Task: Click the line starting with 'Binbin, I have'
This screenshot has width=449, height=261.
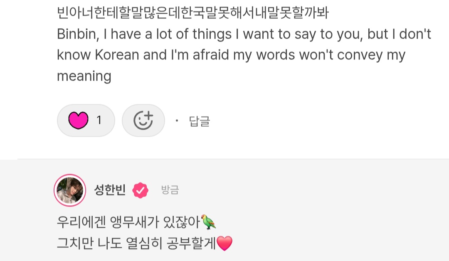Action: coord(244,34)
